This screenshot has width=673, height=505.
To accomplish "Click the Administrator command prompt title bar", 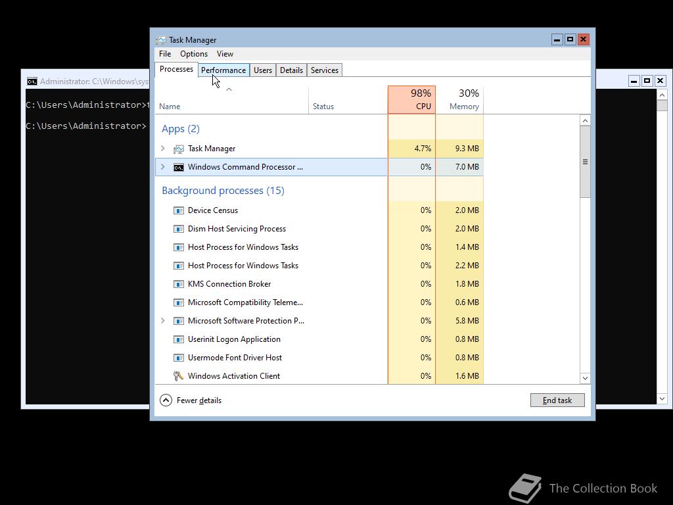I will click(86, 81).
